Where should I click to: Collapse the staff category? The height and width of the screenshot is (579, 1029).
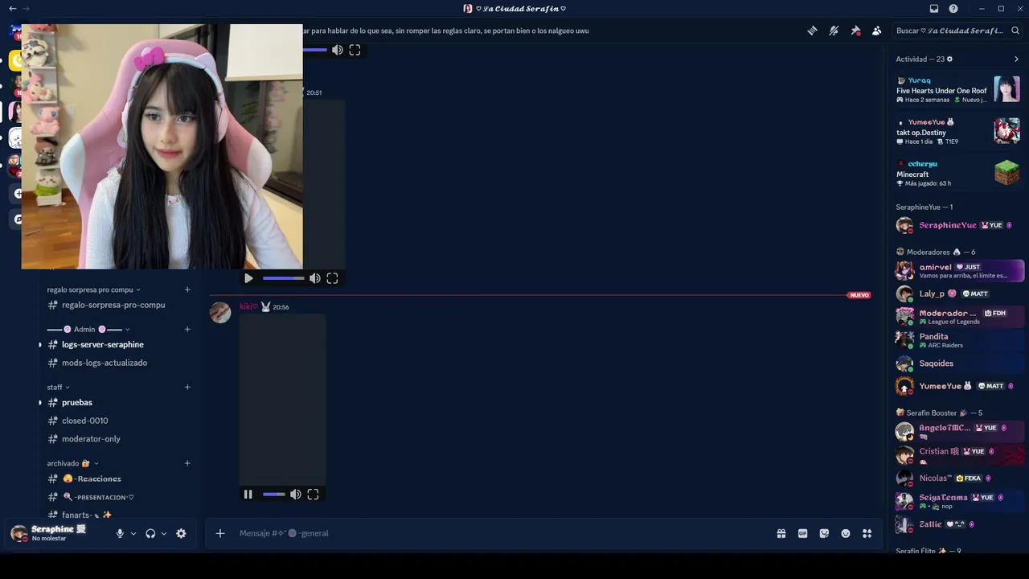58,387
